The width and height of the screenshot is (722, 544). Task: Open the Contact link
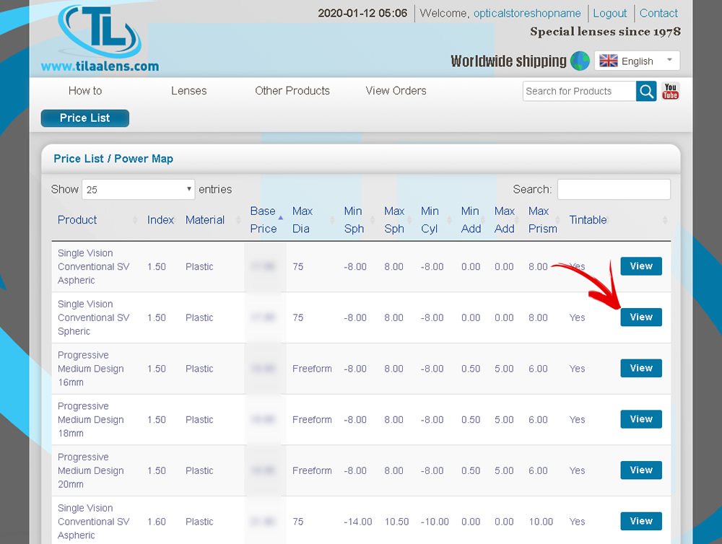pyautogui.click(x=658, y=13)
